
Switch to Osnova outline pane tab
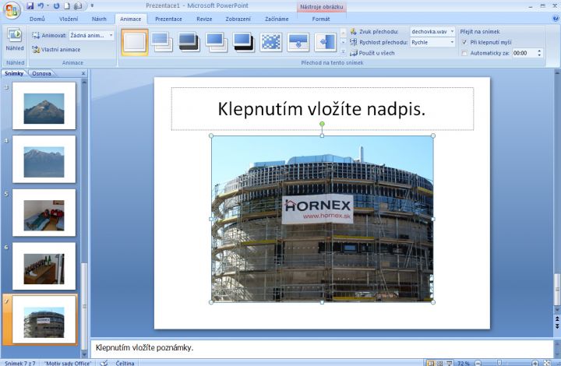click(41, 73)
